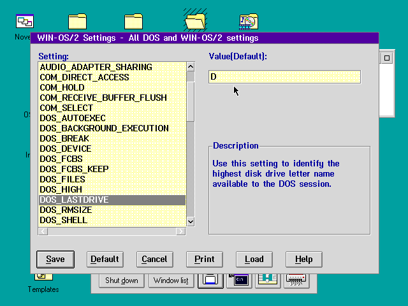Click the Window list button in LaunchPad
The width and height of the screenshot is (408, 306).
[171, 280]
